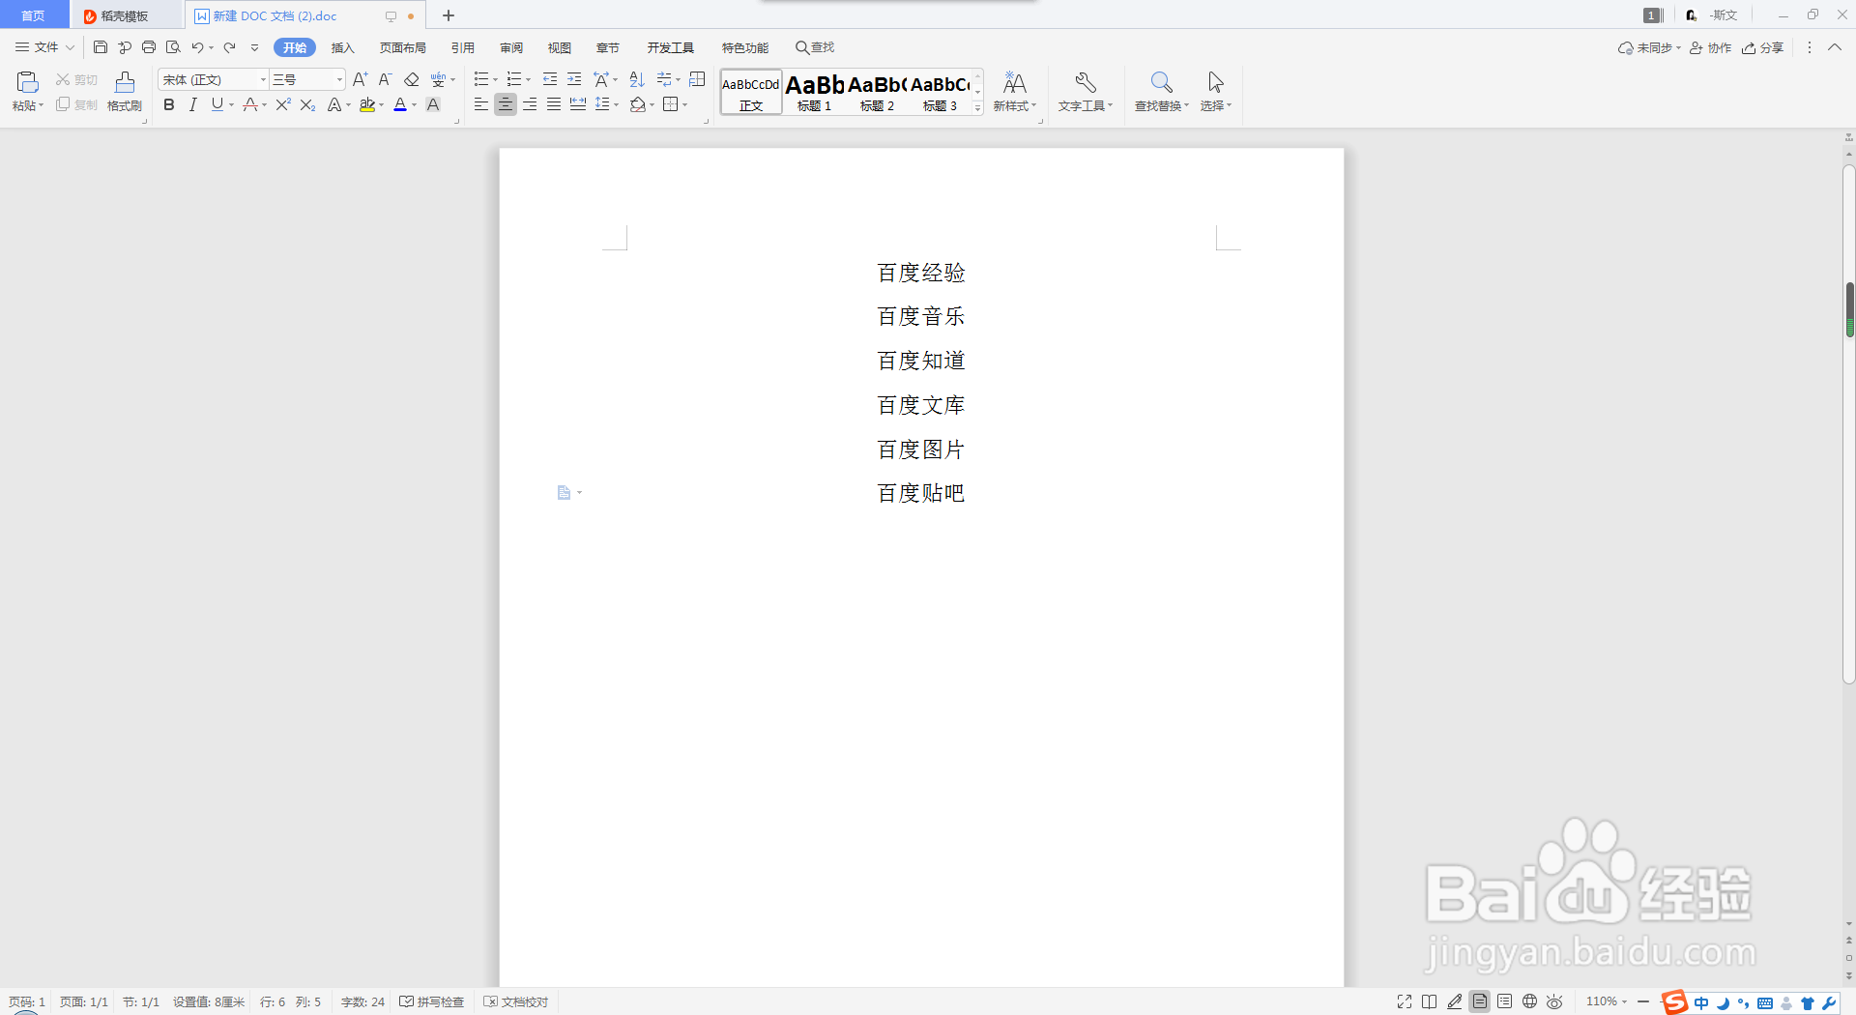Enable eye protection mode icon
This screenshot has height=1015, width=1856.
1554,1001
